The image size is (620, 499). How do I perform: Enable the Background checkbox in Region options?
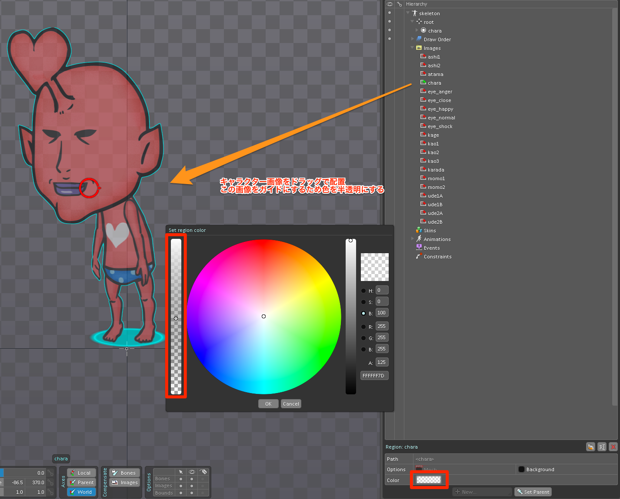point(521,469)
